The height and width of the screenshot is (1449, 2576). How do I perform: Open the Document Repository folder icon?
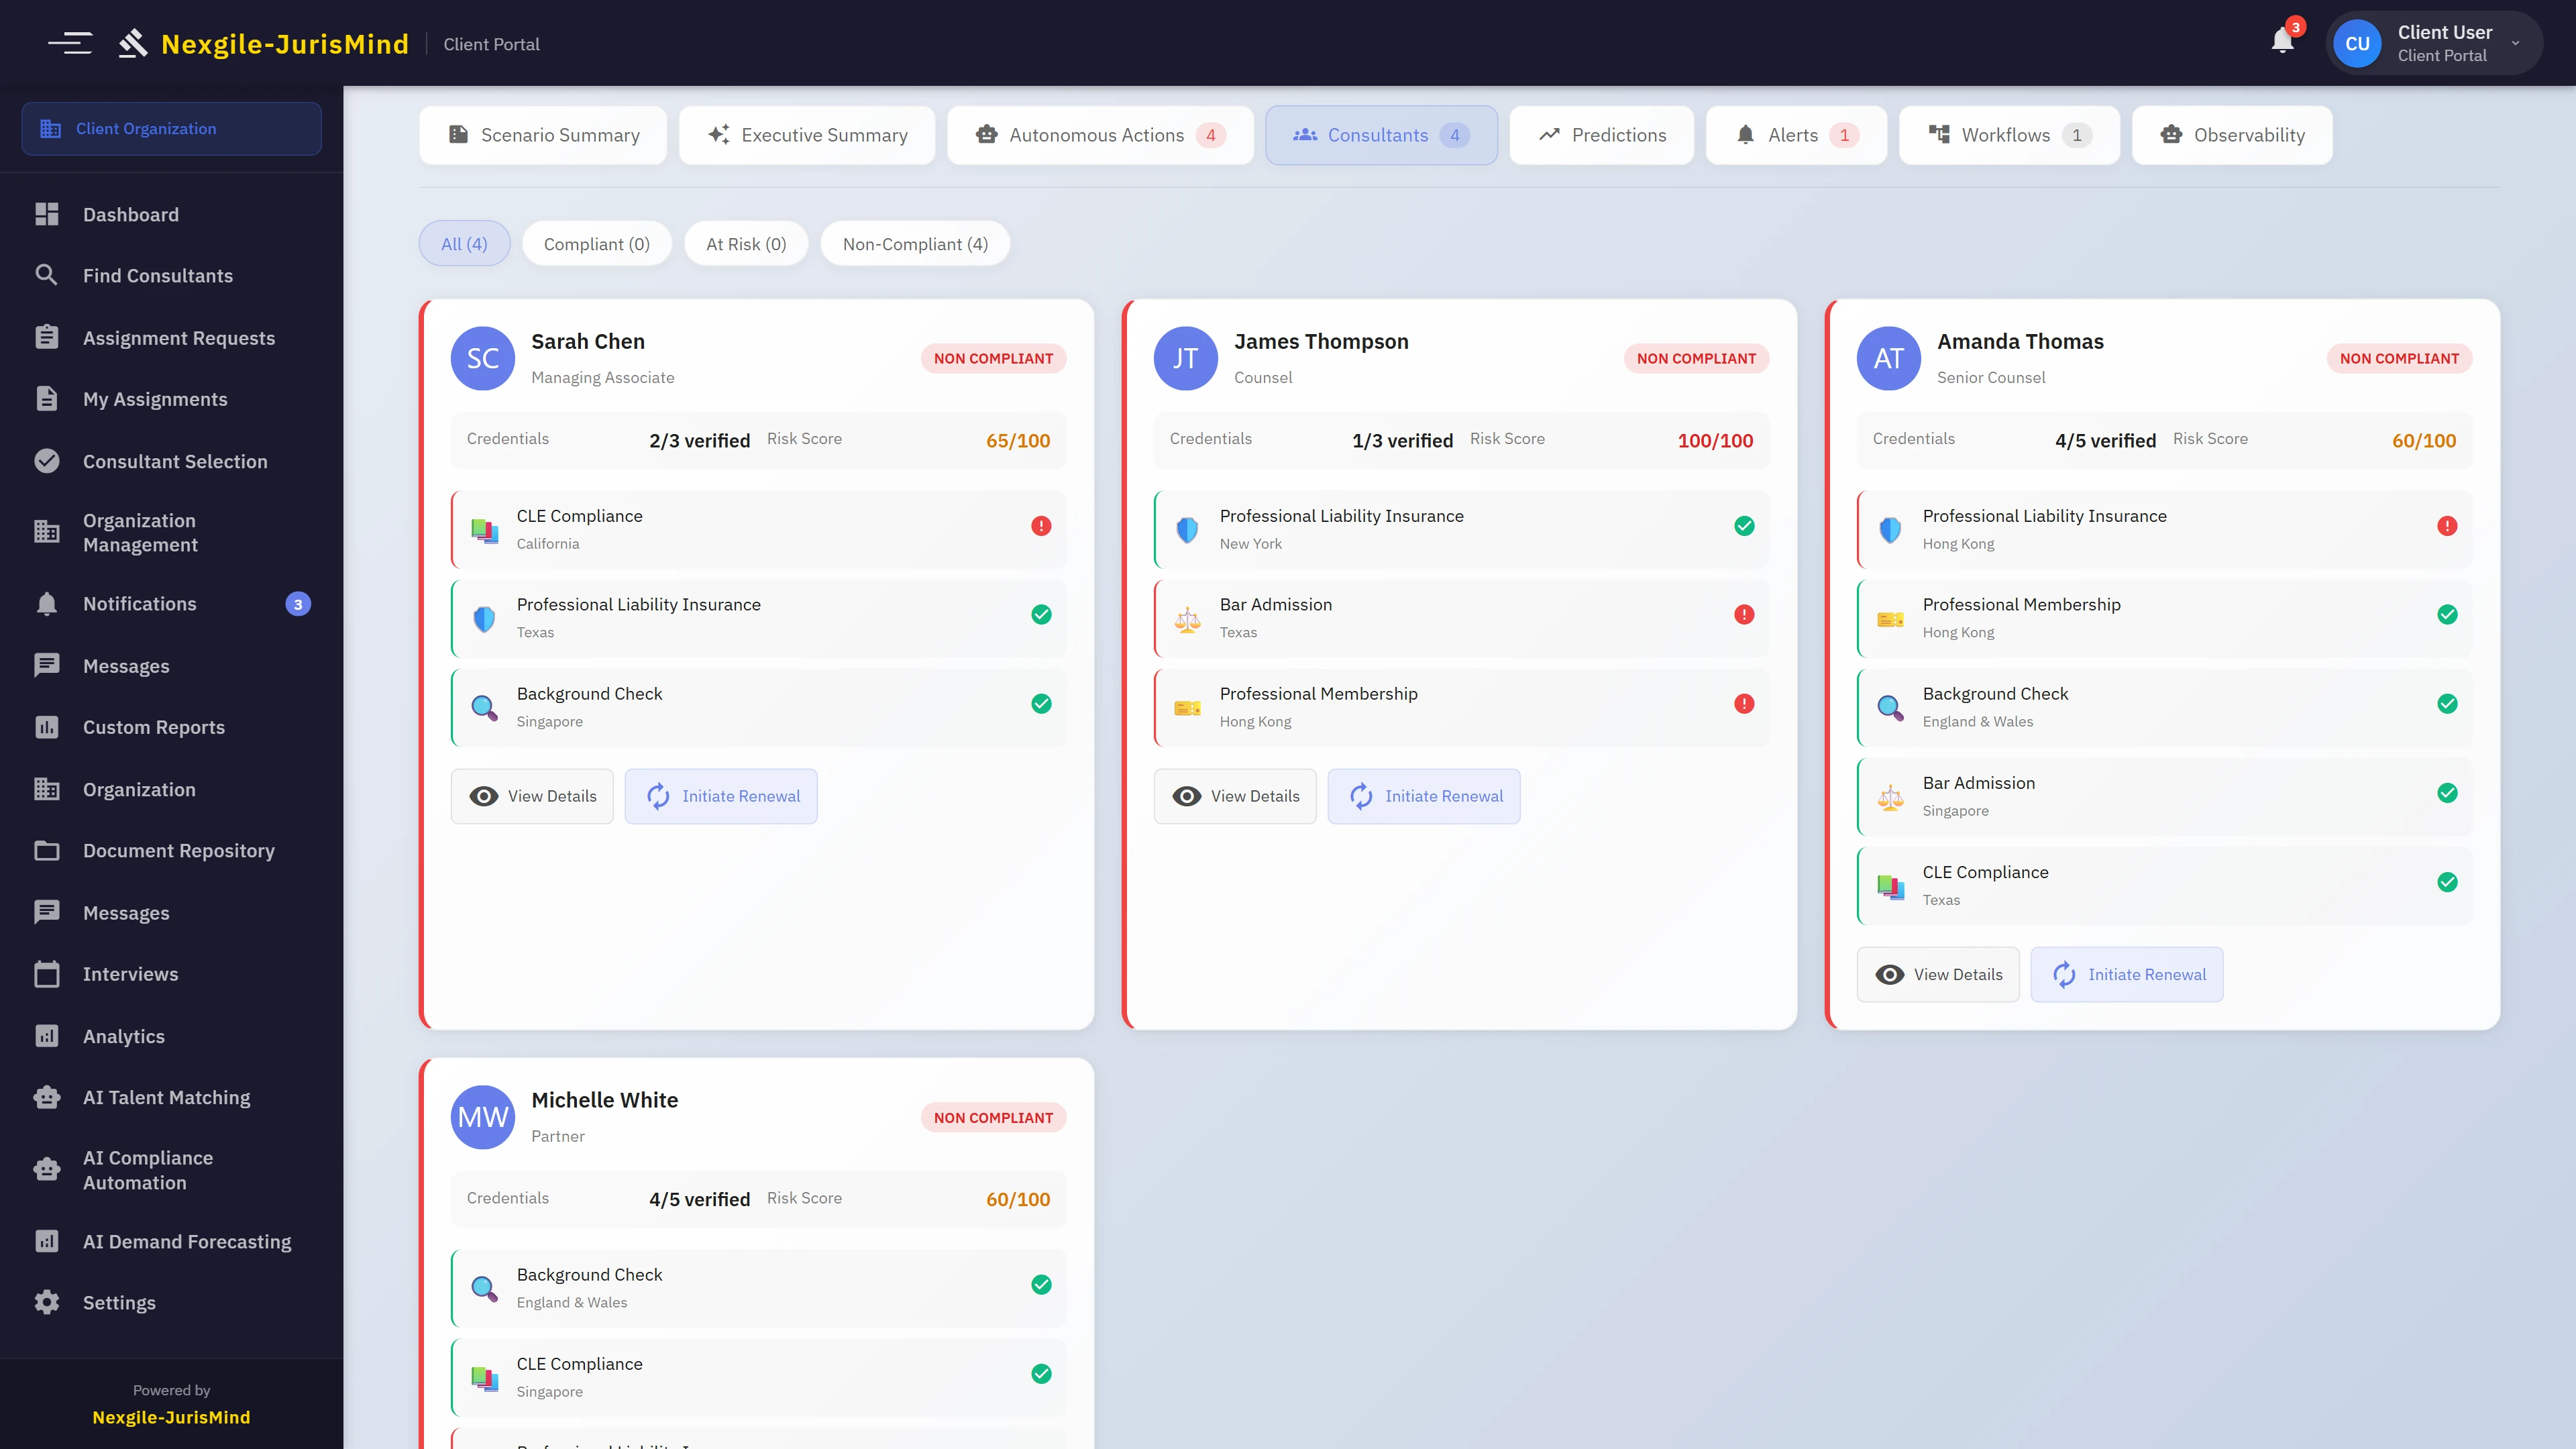pos(47,850)
